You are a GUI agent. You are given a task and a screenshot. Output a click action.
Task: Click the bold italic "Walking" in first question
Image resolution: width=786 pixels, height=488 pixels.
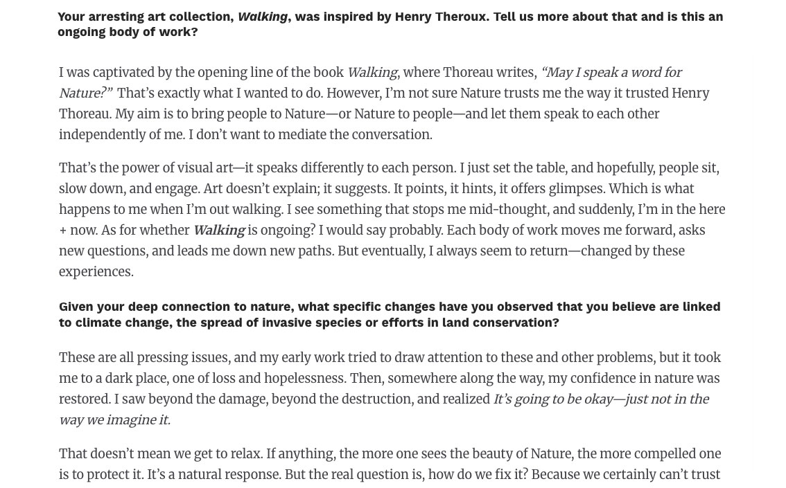[x=262, y=17]
